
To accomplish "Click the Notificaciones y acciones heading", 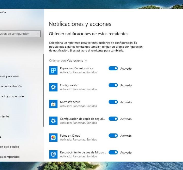I will click(x=80, y=24).
